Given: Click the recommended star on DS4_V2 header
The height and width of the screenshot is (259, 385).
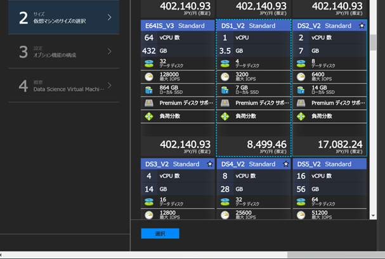Looking at the screenshot, I should point(286,164).
